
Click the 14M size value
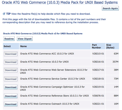pos(116,87)
